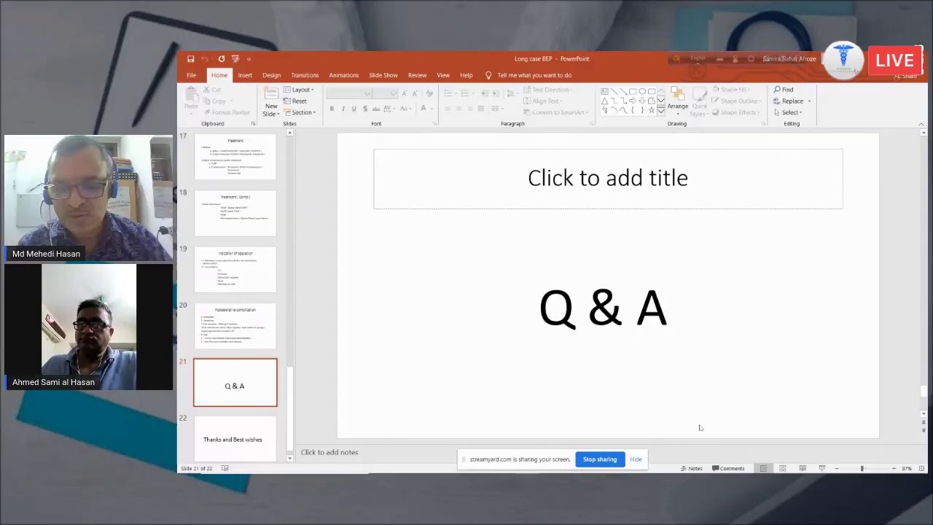Viewport: 933px width, 525px height.
Task: Click the Increase Font Size icon
Action: click(405, 93)
